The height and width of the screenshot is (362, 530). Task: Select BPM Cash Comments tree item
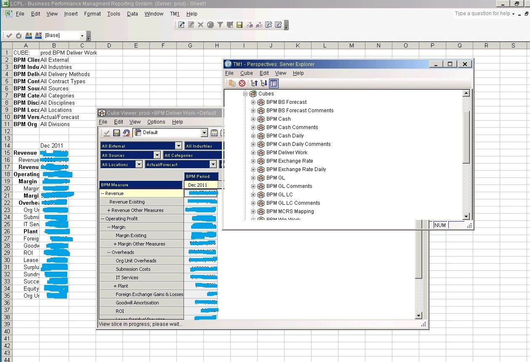point(292,127)
